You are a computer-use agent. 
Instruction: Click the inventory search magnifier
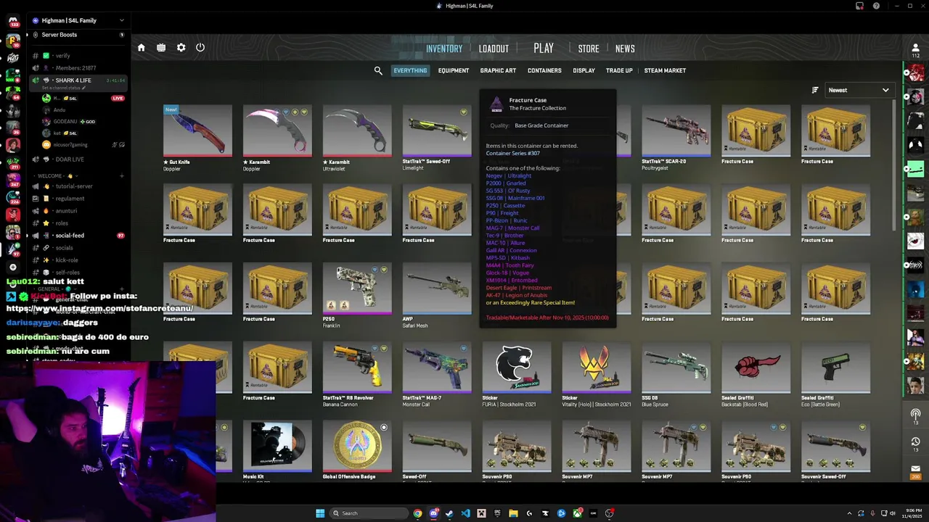(x=378, y=70)
